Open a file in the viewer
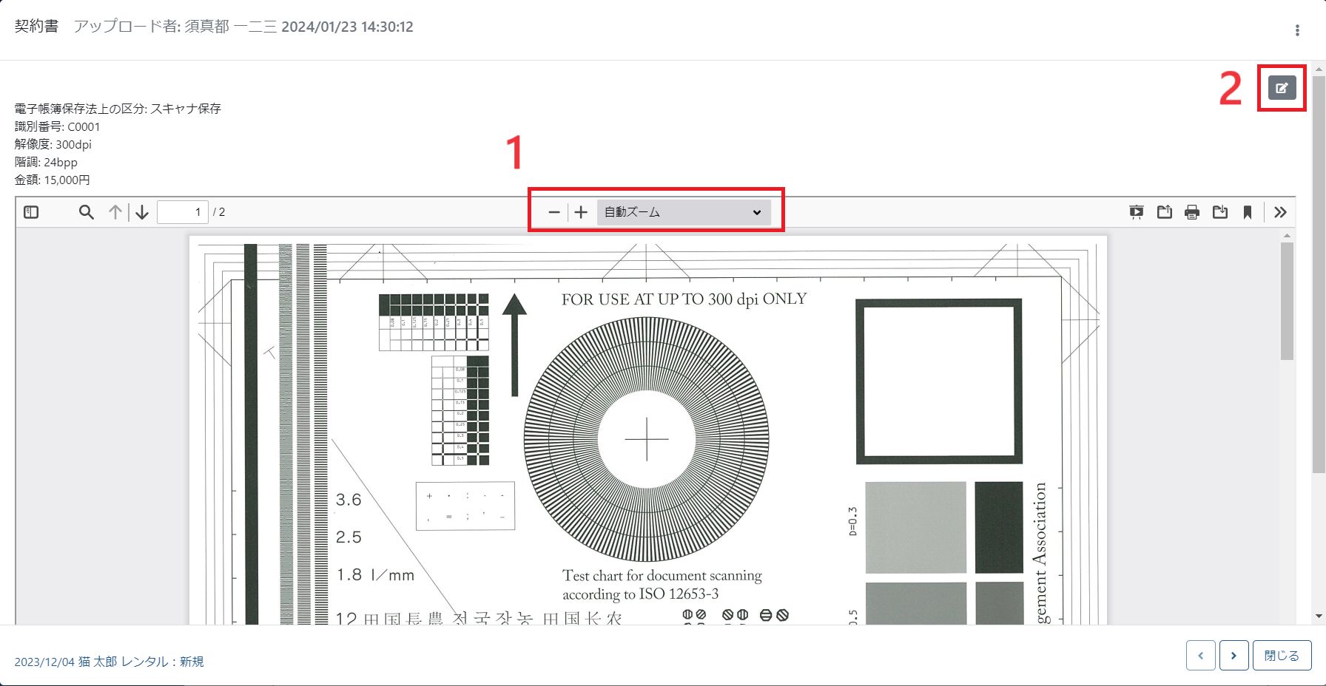 coord(1164,212)
